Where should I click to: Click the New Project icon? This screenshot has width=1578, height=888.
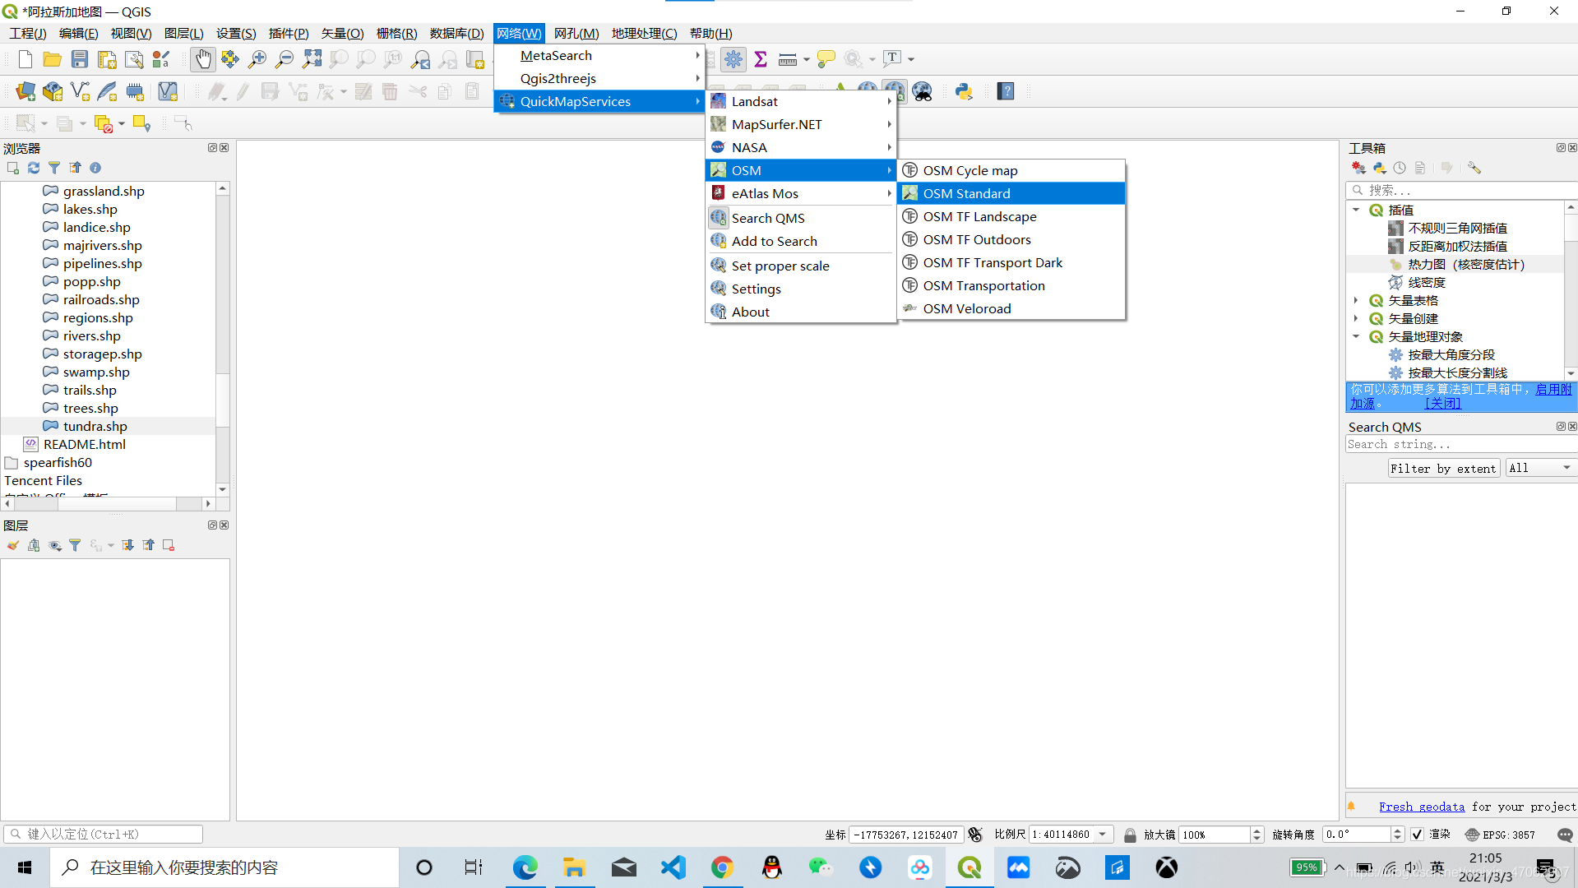(25, 59)
